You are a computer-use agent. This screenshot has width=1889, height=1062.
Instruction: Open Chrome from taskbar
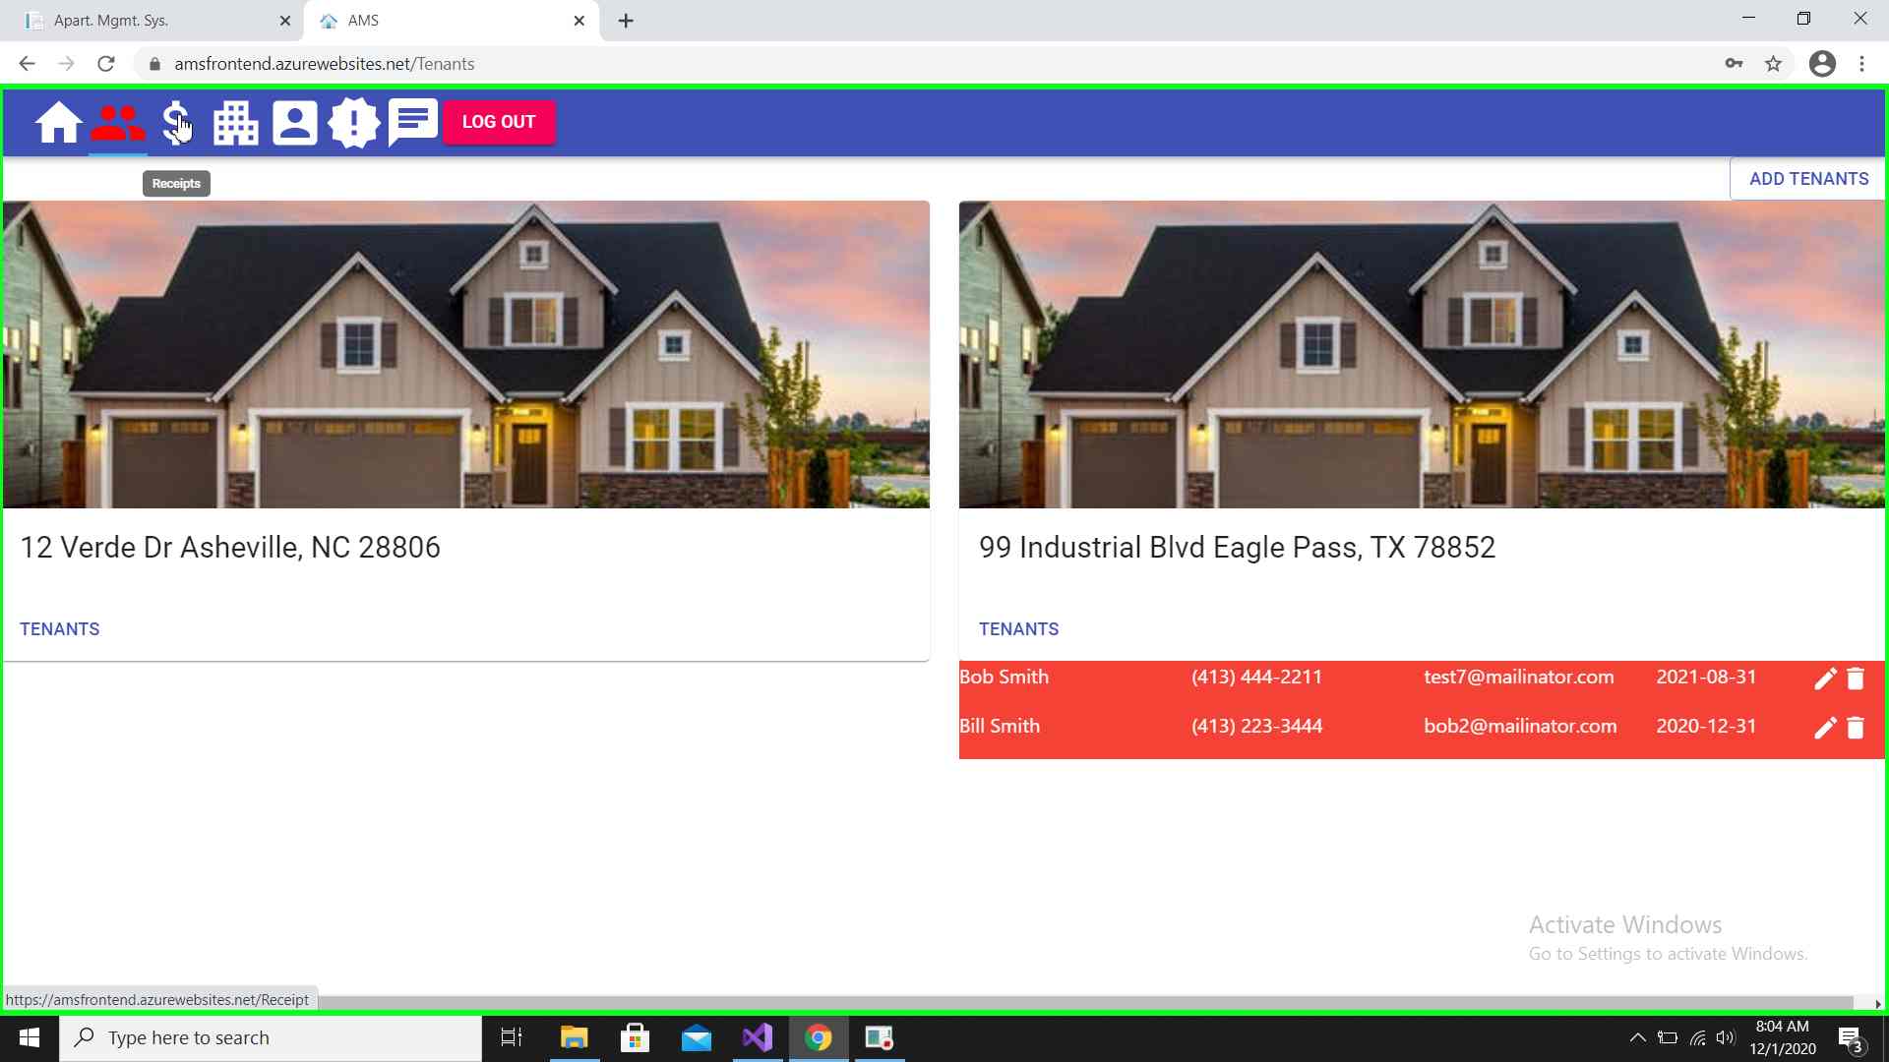[819, 1038]
